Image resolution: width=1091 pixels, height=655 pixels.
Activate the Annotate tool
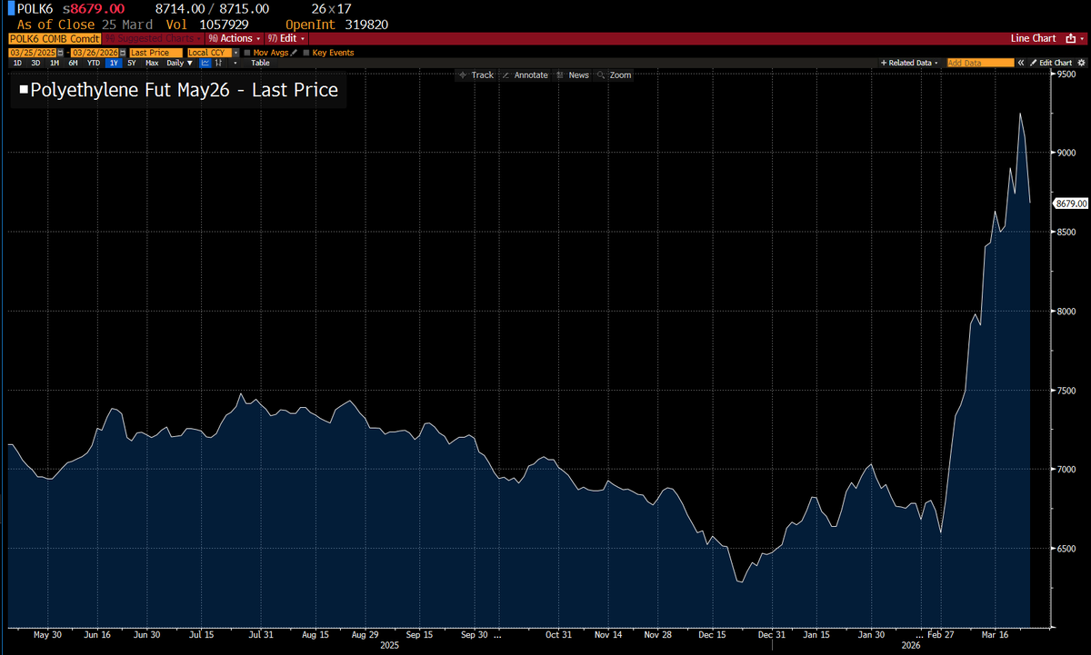(x=525, y=74)
